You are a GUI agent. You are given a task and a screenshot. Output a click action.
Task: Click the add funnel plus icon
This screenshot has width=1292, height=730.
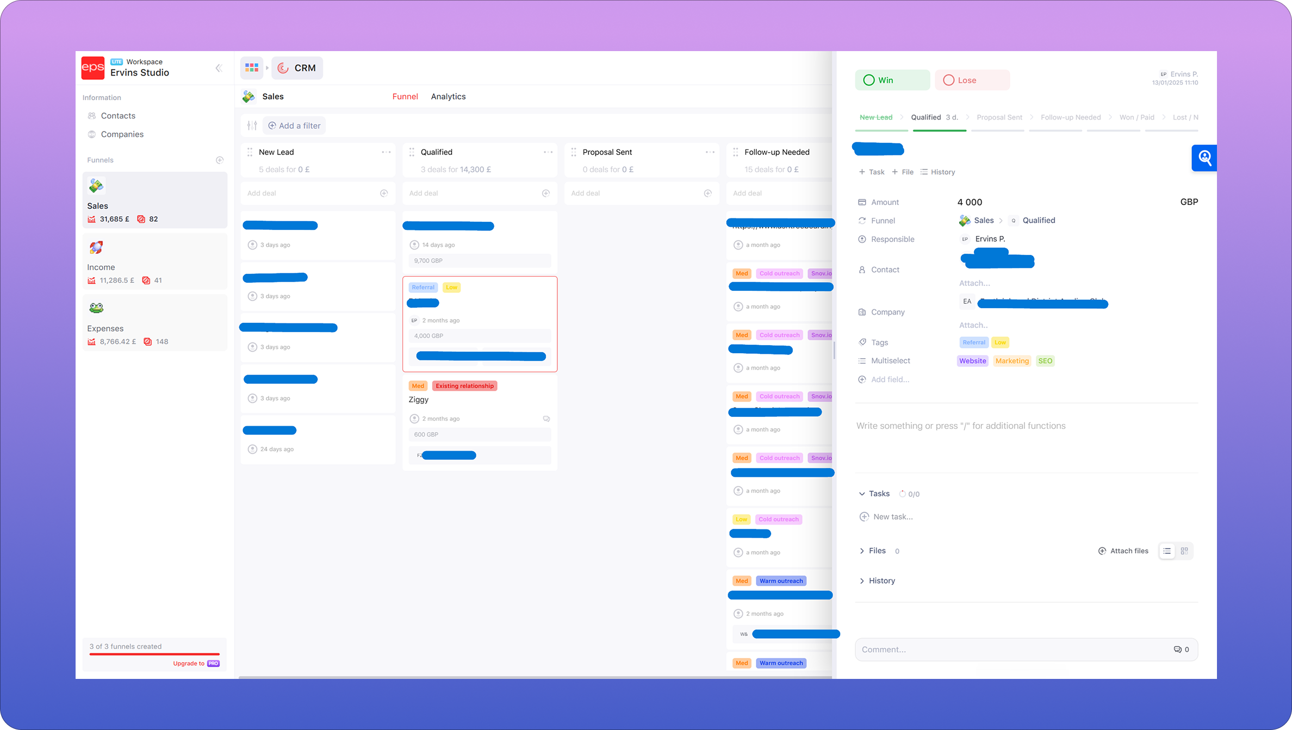pyautogui.click(x=220, y=160)
